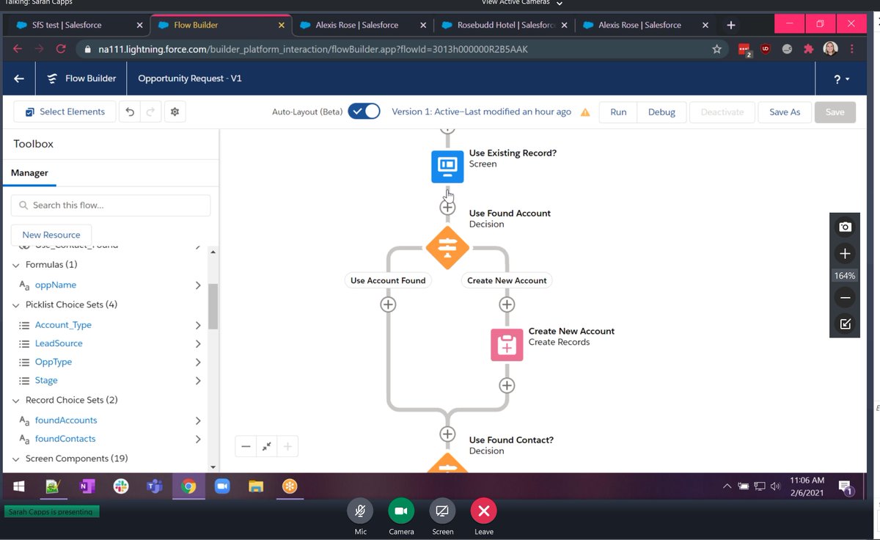Open Chrome profile avatar
The image size is (880, 540).
pyautogui.click(x=830, y=49)
